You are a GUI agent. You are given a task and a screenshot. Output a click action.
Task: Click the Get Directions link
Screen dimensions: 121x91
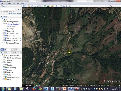(12, 14)
